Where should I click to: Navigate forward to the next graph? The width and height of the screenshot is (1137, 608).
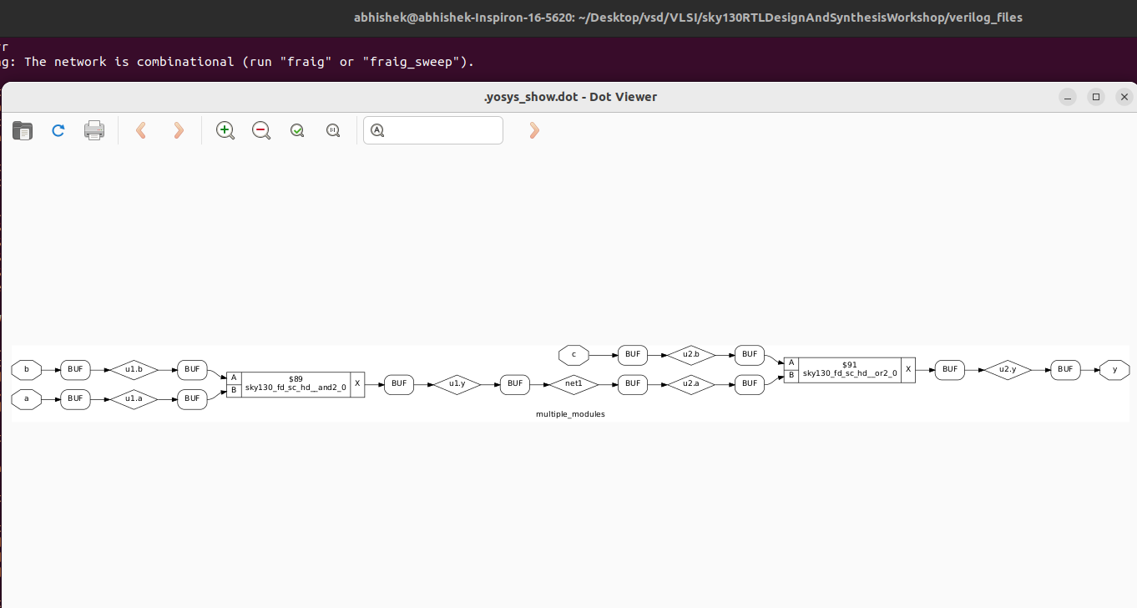pos(178,130)
